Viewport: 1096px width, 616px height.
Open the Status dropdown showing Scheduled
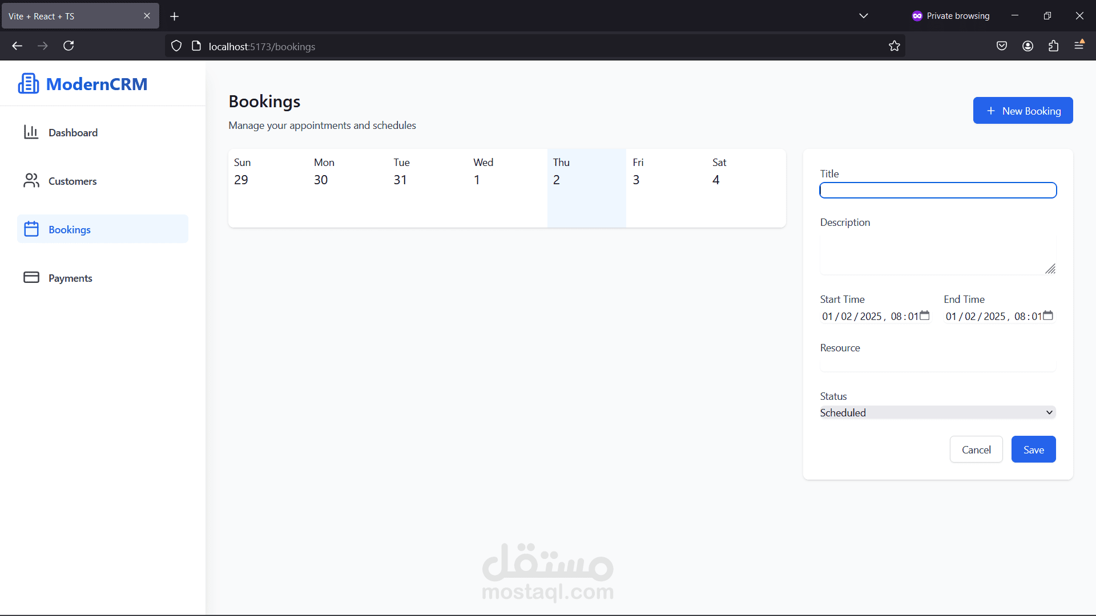[x=937, y=412]
